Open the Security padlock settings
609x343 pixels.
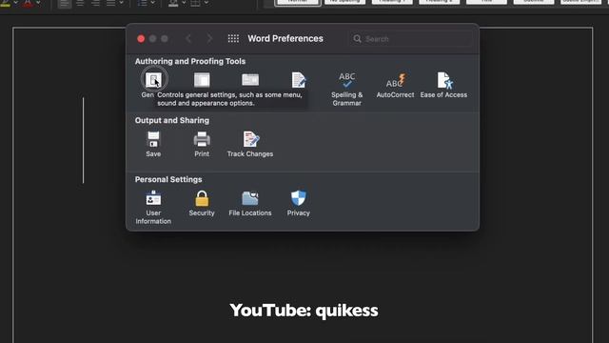202,203
